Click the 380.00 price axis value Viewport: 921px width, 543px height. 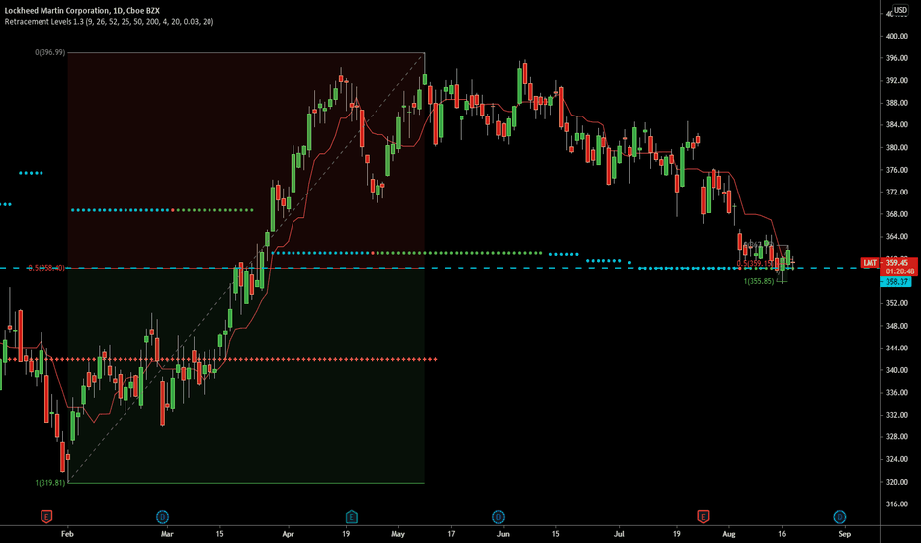[897, 147]
